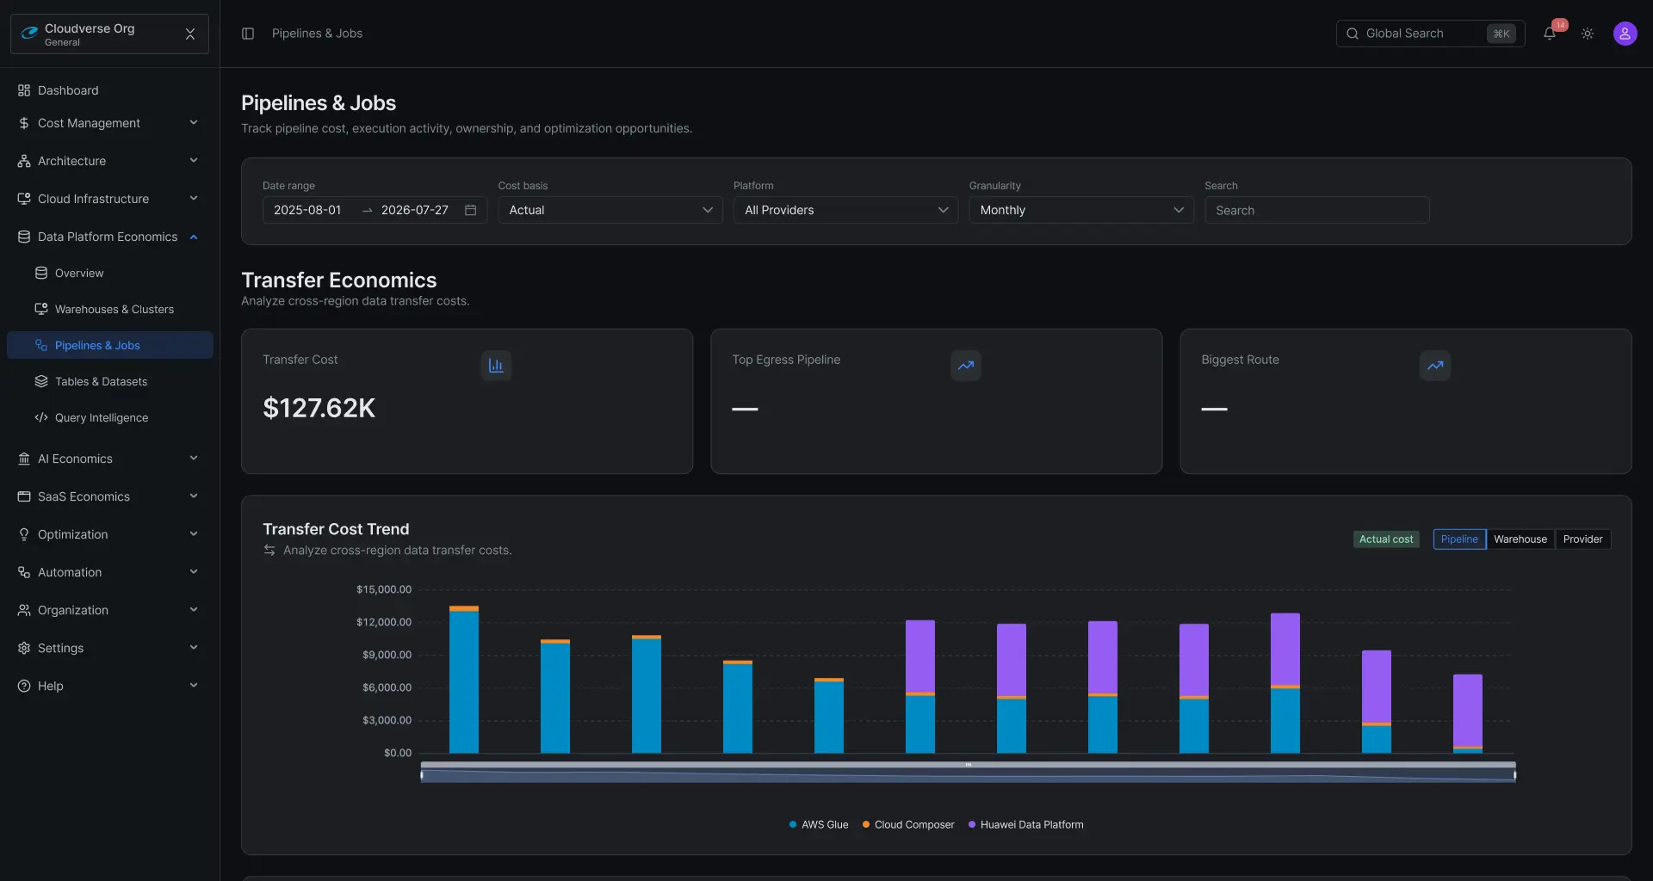Click the Transfer Cost $127.62K value

tap(319, 408)
